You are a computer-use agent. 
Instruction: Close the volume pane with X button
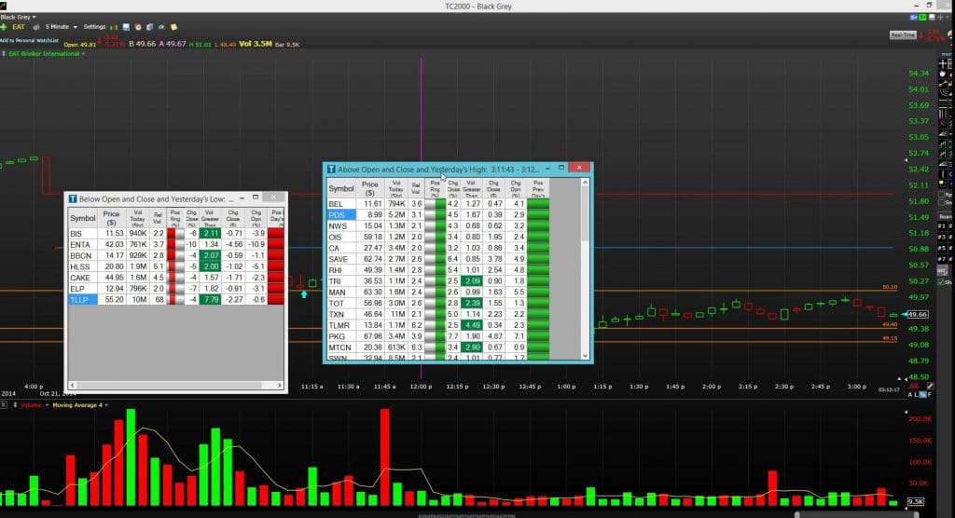[x=4, y=404]
